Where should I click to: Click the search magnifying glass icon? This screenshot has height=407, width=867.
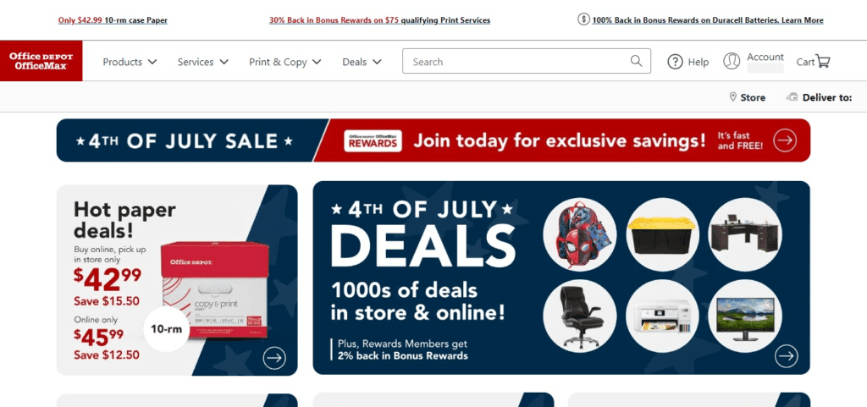point(637,61)
